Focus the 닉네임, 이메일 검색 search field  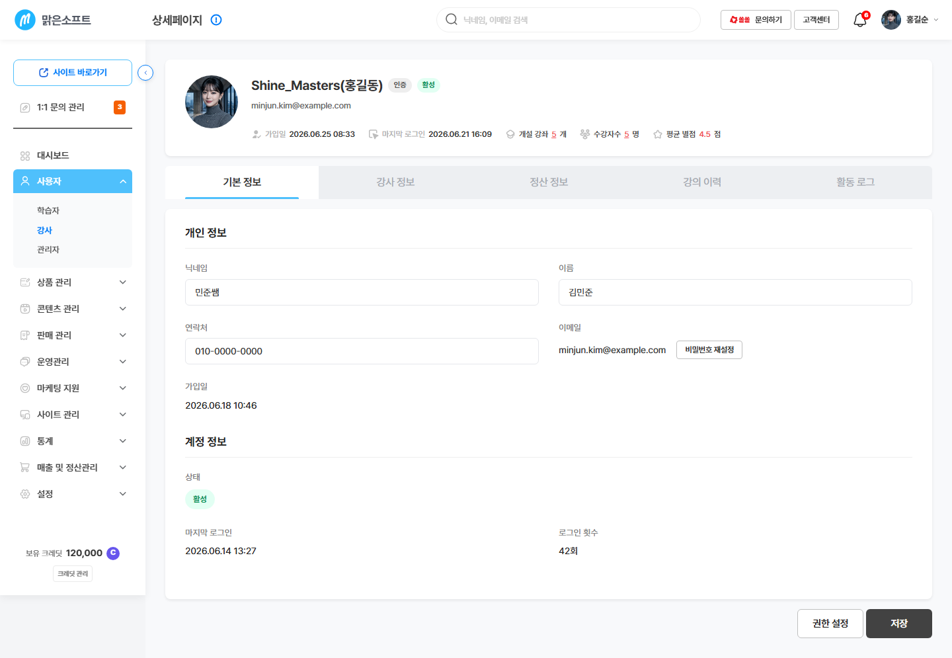[x=569, y=20]
